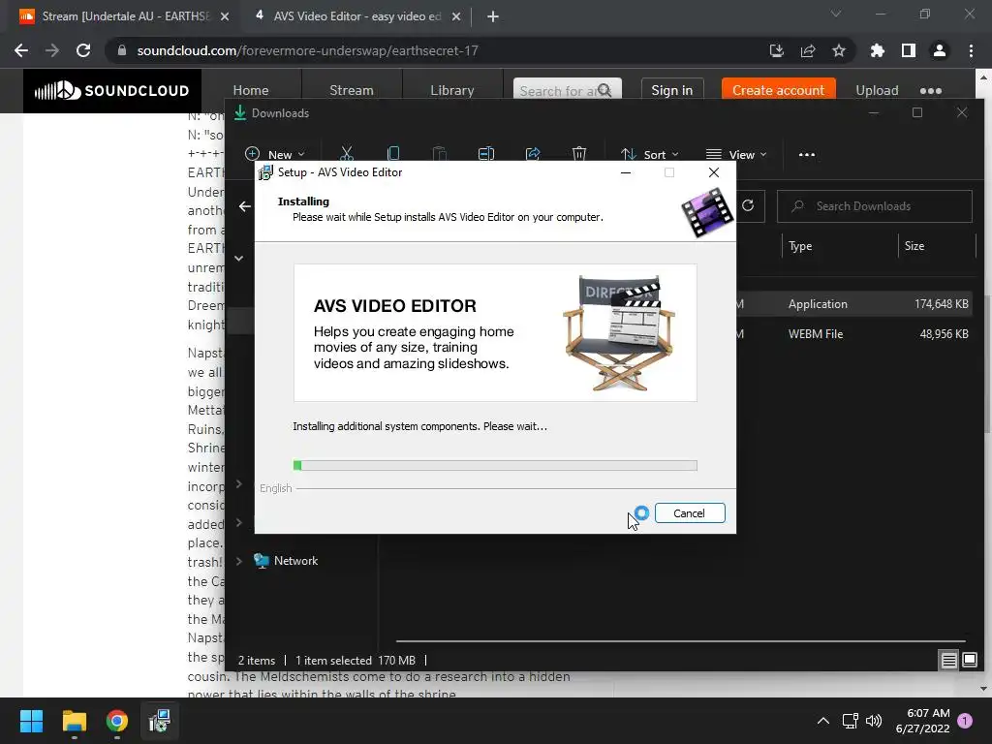992x744 pixels.
Task: Open SoundCloud Home tab
Action: point(251,90)
